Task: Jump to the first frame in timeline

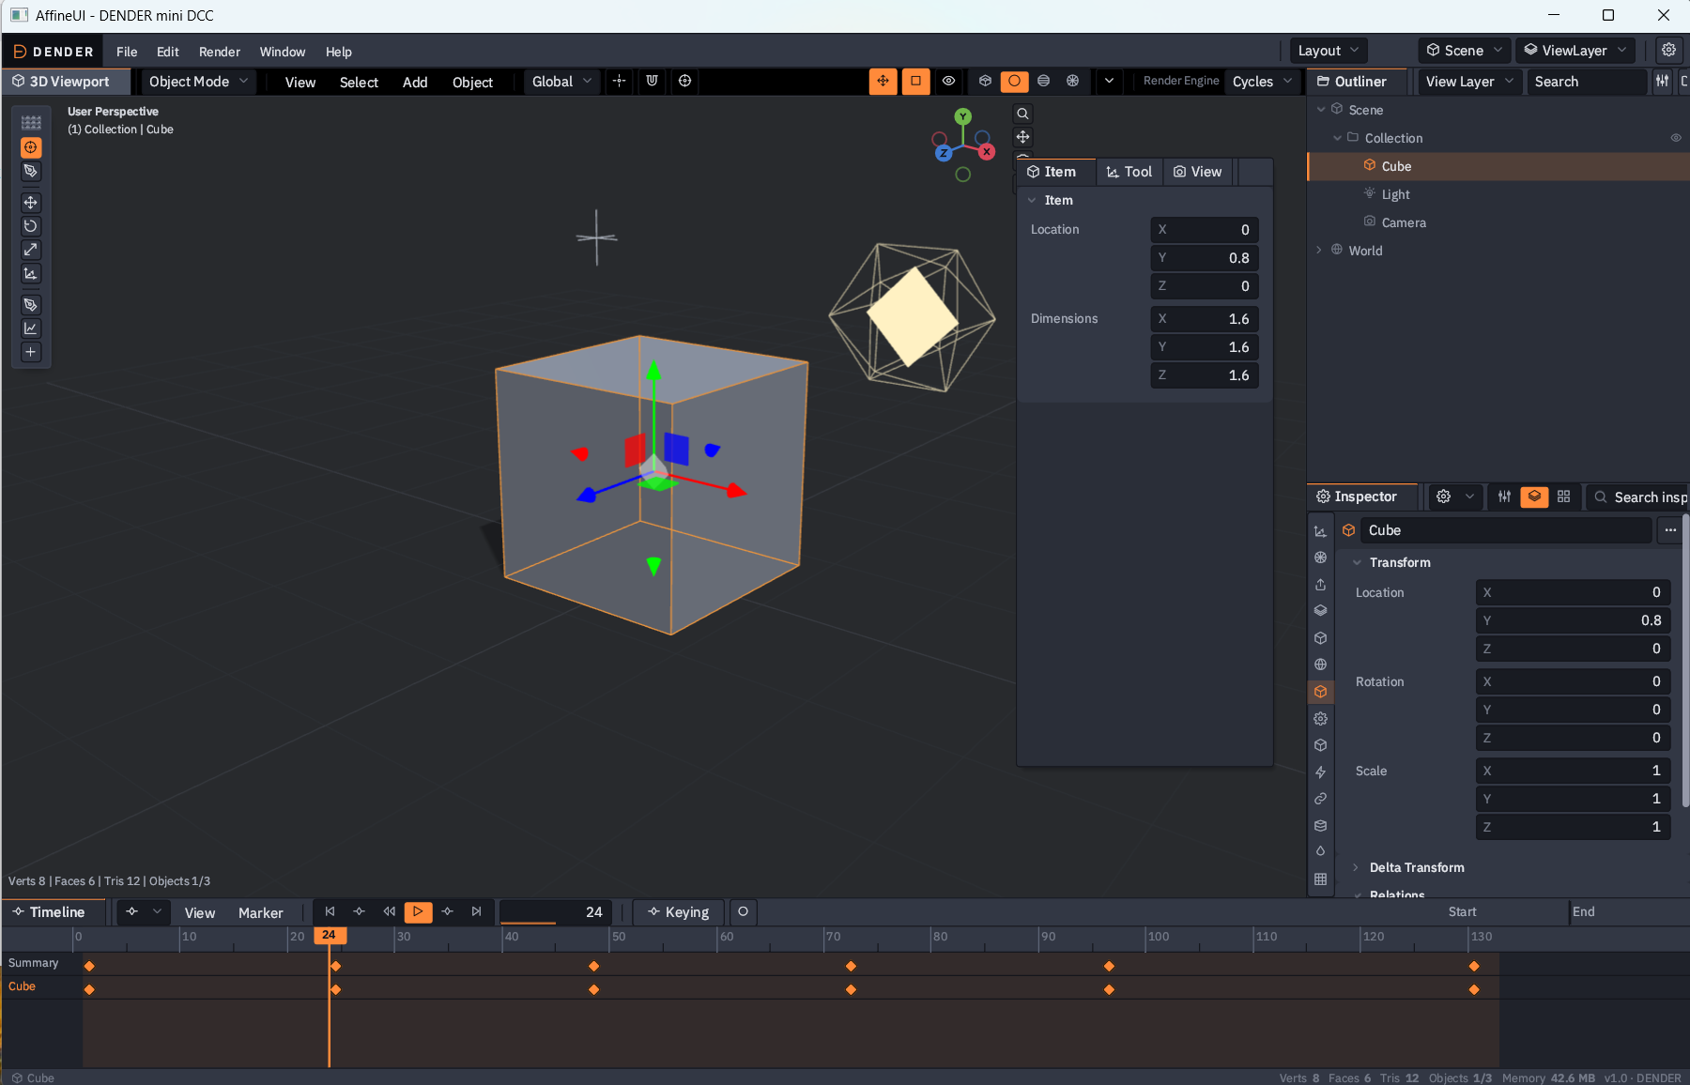Action: click(x=330, y=911)
